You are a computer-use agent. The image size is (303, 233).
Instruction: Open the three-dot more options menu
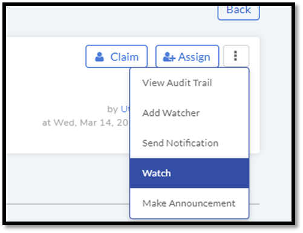pyautogui.click(x=236, y=56)
